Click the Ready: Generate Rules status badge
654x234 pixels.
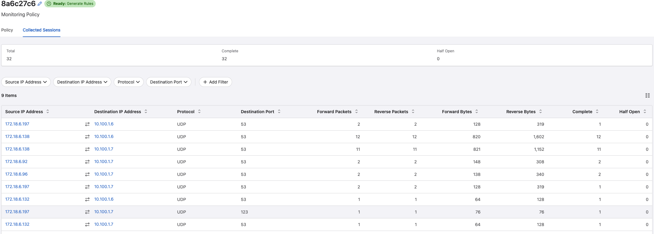tap(70, 4)
